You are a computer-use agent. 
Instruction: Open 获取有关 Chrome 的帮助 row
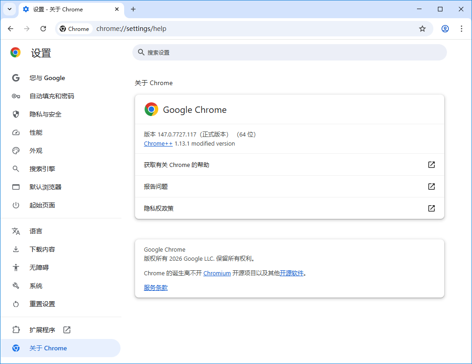pyautogui.click(x=290, y=165)
